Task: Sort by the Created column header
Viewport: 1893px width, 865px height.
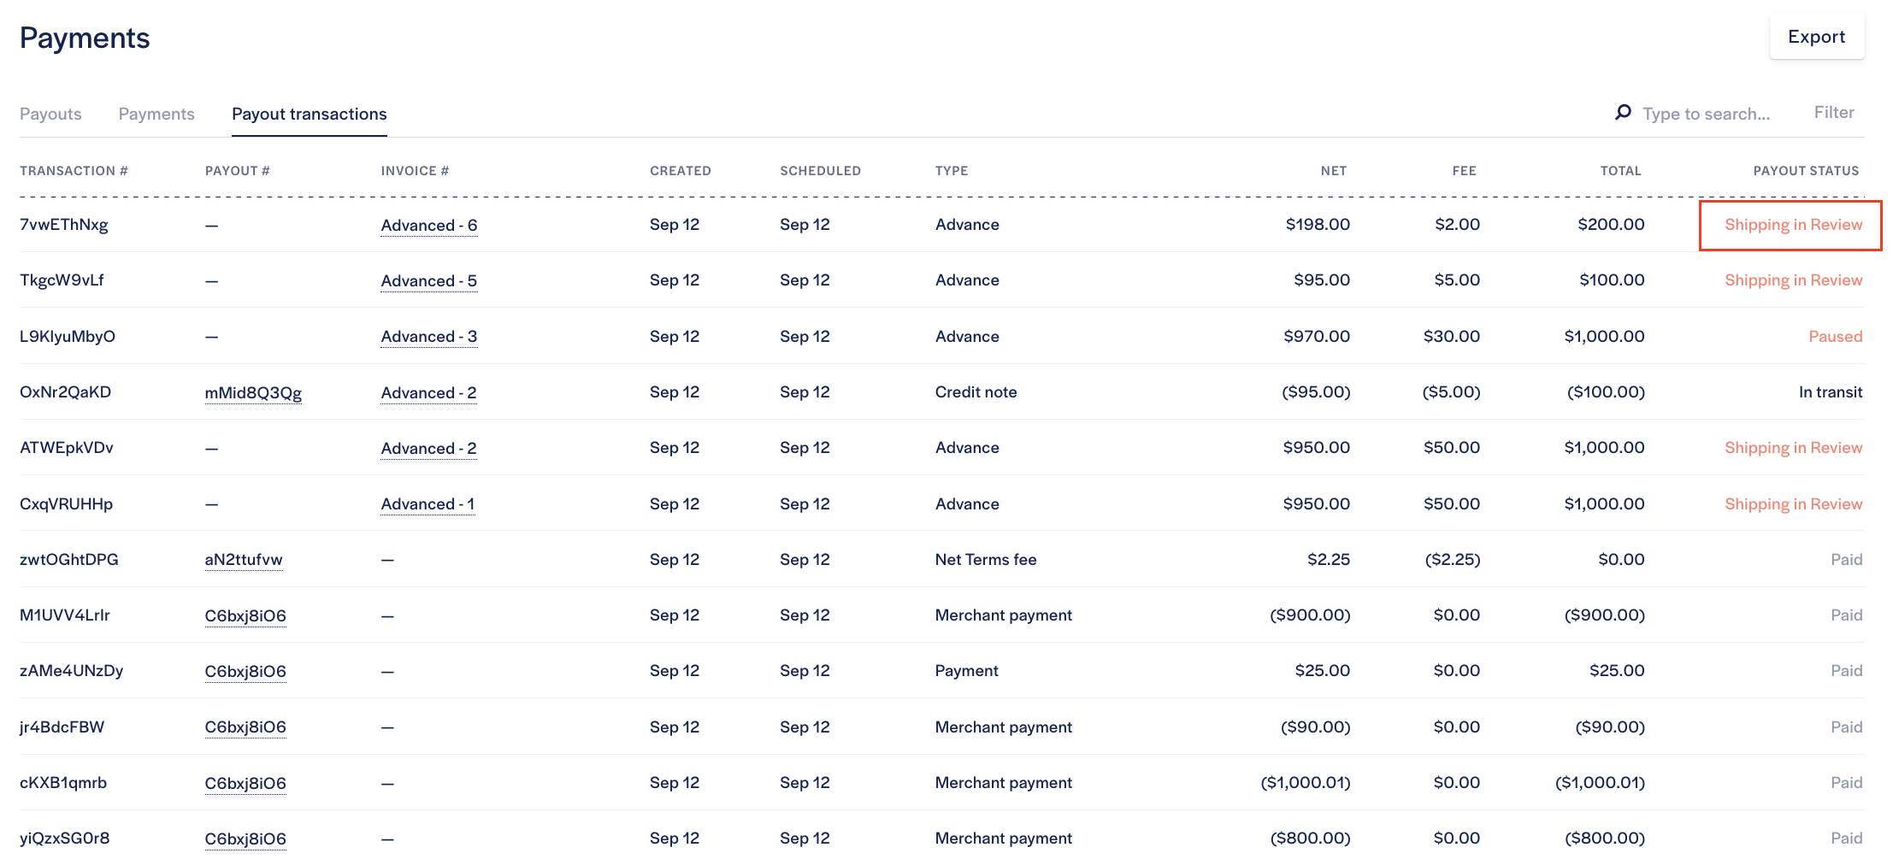Action: (680, 171)
